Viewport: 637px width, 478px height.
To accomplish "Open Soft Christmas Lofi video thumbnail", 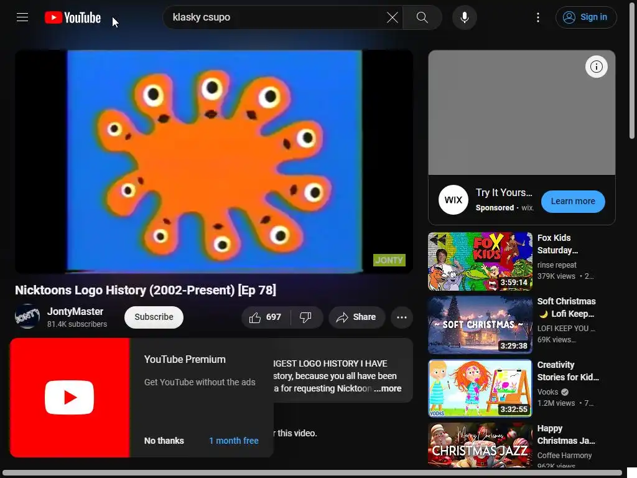I will click(480, 325).
